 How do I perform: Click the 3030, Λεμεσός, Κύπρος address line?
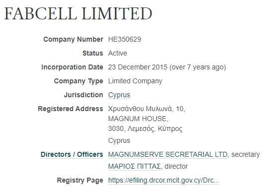click(x=145, y=129)
